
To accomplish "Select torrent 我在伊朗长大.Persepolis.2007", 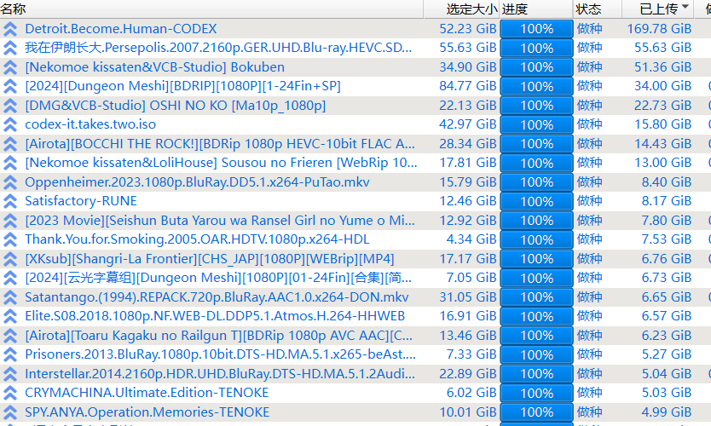I will [x=218, y=48].
